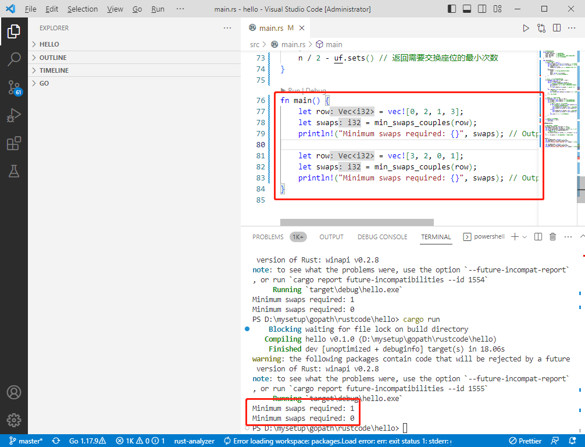Open the View menu

point(115,9)
